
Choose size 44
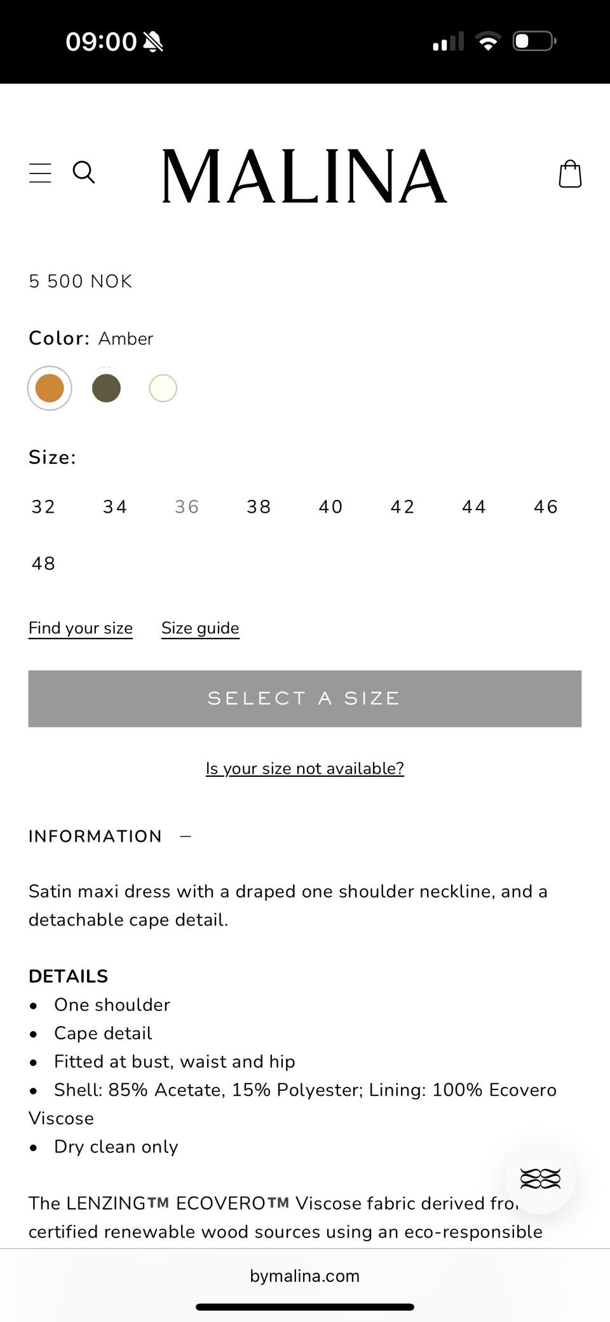[474, 506]
